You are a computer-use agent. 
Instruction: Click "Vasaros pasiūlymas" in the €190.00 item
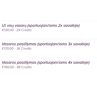point(19,63)
